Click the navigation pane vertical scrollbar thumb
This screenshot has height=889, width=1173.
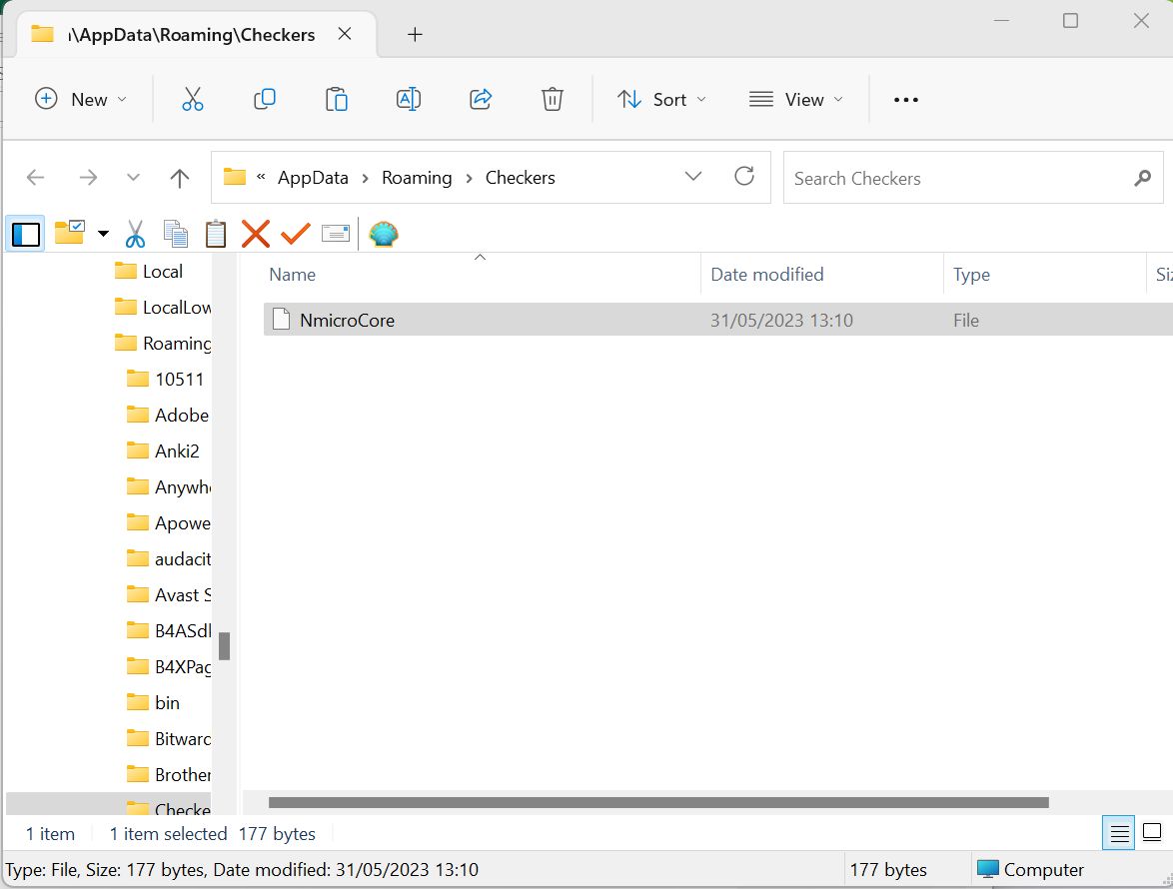(225, 646)
